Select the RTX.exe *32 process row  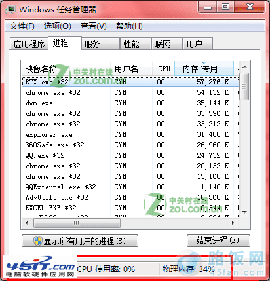point(130,82)
